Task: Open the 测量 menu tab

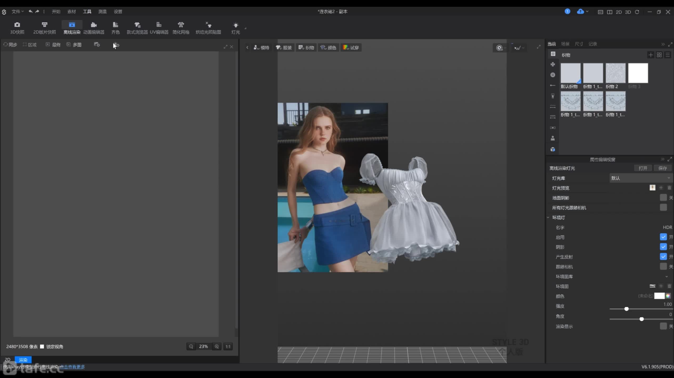Action: click(x=102, y=11)
